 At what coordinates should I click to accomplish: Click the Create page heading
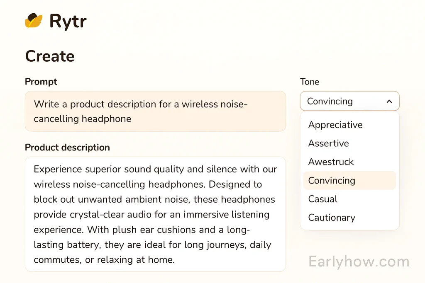tap(50, 56)
